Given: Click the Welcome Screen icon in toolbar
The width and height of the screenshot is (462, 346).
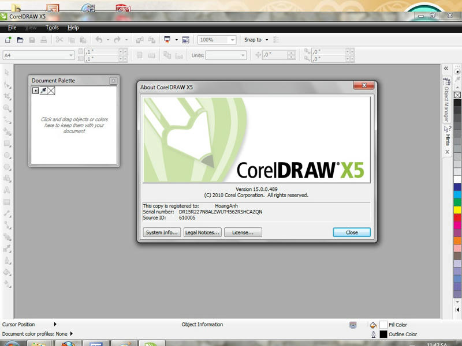Looking at the screenshot, I should click(x=186, y=40).
